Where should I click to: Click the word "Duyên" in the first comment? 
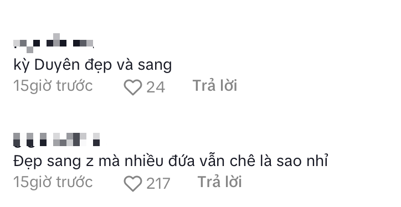click(57, 65)
